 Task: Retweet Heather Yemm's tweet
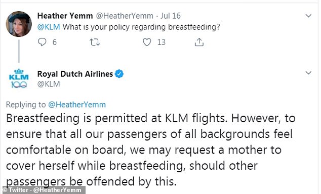pos(95,42)
